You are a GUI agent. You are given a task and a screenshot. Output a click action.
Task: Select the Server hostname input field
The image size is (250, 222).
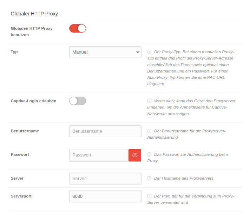point(105,179)
